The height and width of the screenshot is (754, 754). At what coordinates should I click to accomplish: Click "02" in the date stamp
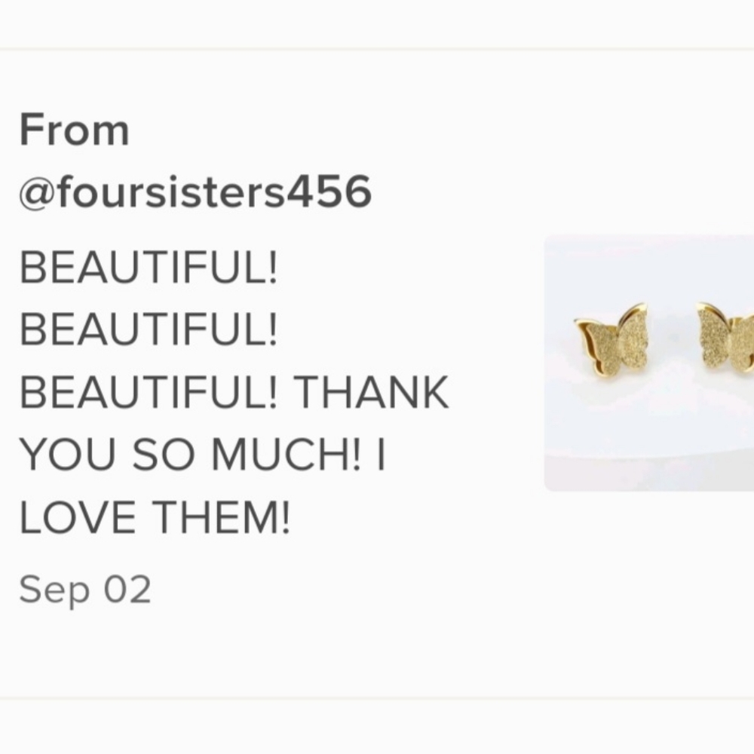(128, 590)
